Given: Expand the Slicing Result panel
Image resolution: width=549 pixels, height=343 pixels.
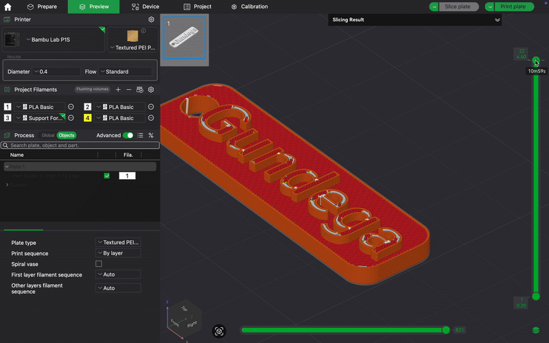Looking at the screenshot, I should (x=497, y=20).
